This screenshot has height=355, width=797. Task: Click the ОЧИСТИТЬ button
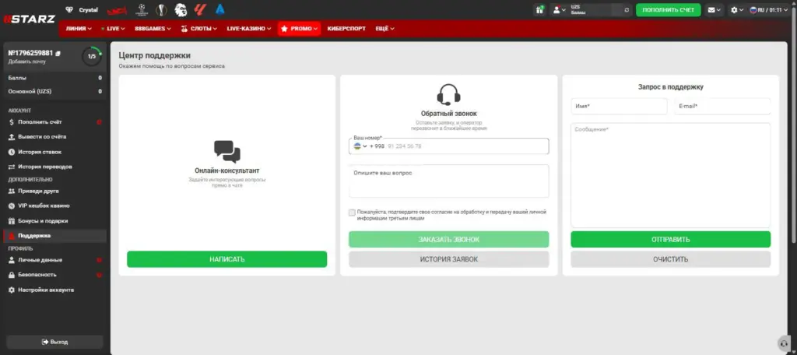(x=670, y=259)
